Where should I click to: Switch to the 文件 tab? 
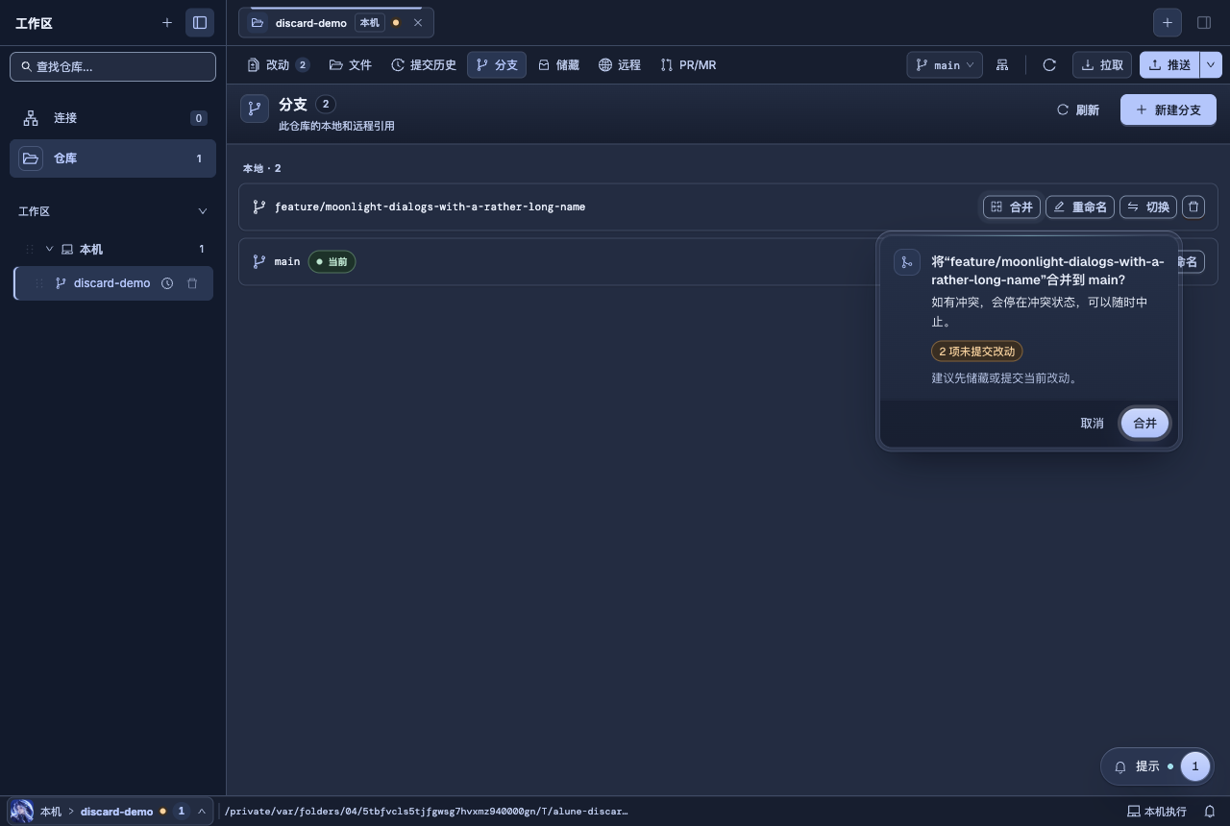351,64
